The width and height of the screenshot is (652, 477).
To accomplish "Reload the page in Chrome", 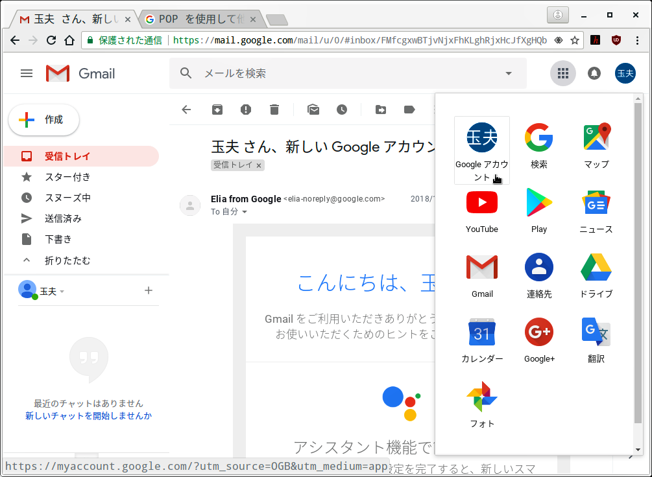I will pos(51,40).
